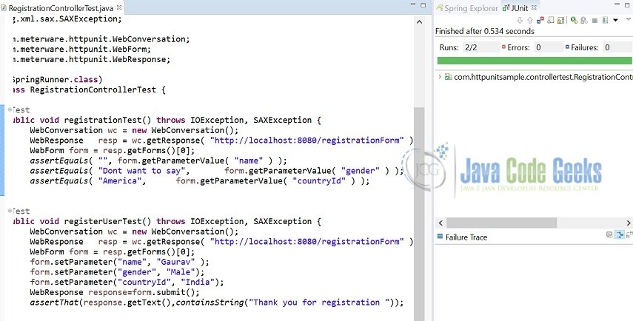Click the WebForm import line

tap(81, 50)
